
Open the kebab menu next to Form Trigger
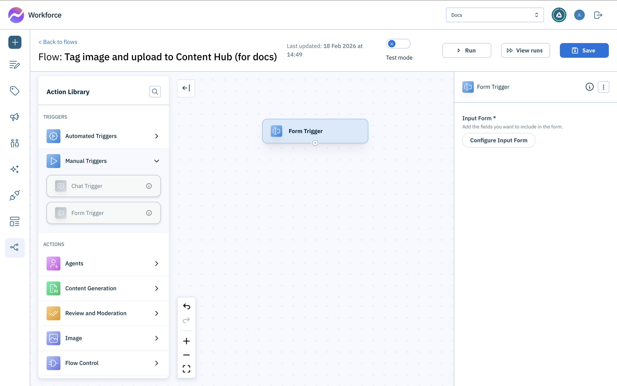(x=604, y=87)
